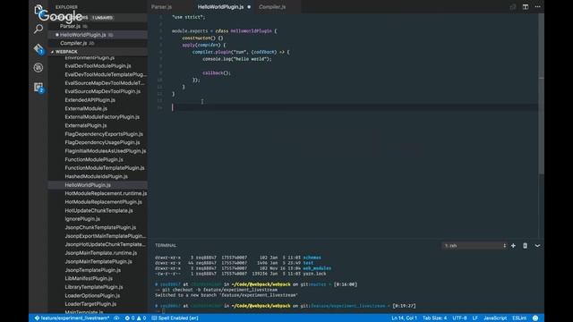Click the open changes icon in editor toolbar

pos(513,6)
